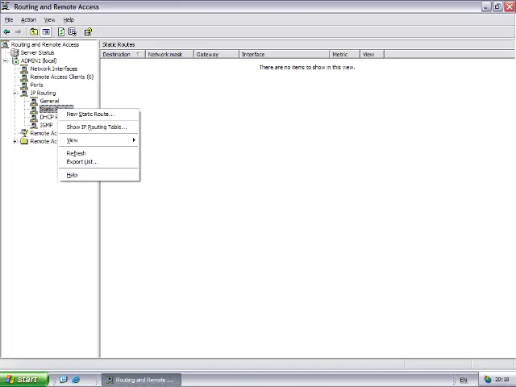Viewport: 516px width, 387px height.
Task: Select Remote Access Clients (0) in tree
Action: point(62,77)
